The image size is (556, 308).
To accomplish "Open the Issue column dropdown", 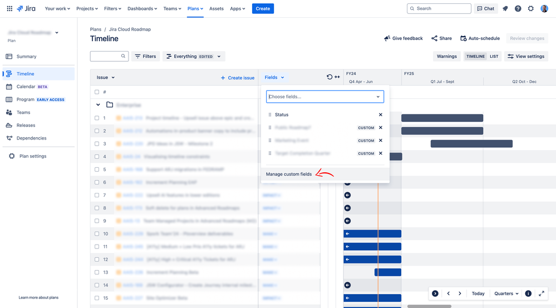I will (105, 77).
